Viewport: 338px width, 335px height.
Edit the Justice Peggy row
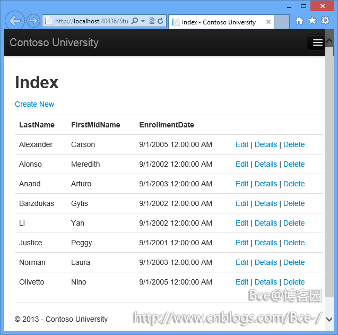pyautogui.click(x=242, y=243)
